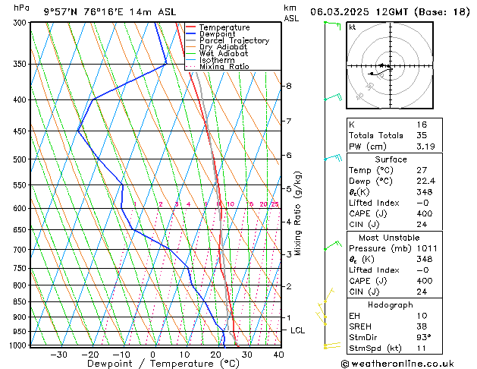Click the 'Dewpoint / Temperature (°C)' axis title

pyautogui.click(x=163, y=364)
